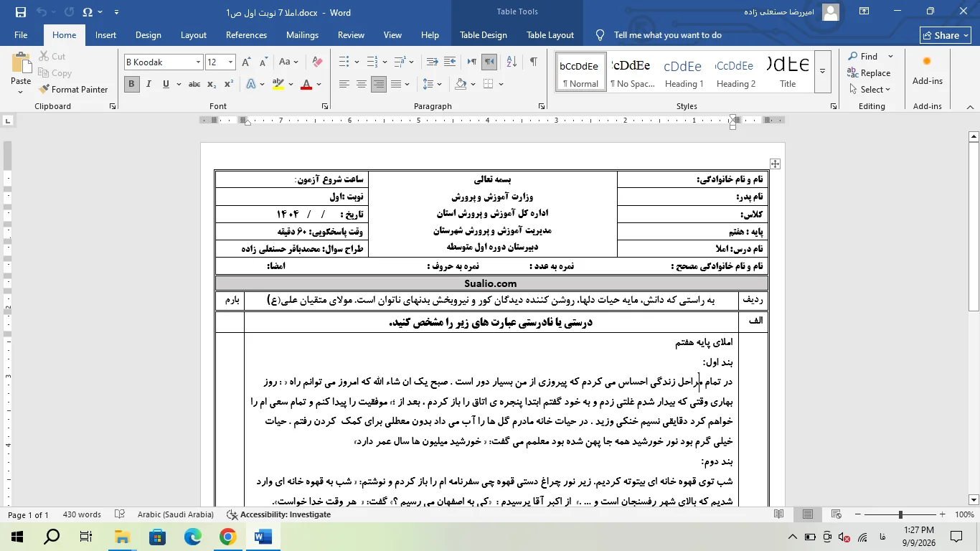Expand the Styles gallery
The width and height of the screenshot is (980, 551).
(823, 71)
